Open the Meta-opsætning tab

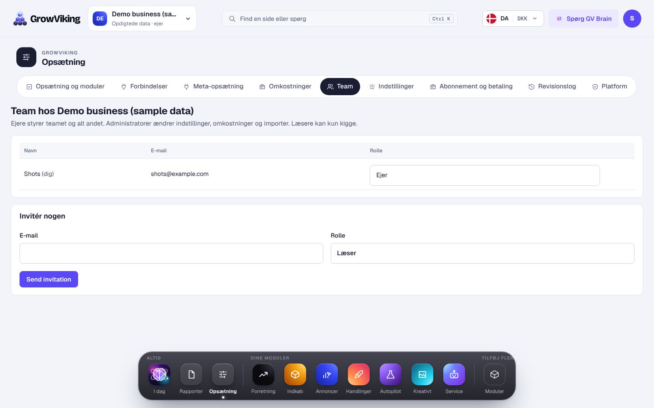point(213,87)
